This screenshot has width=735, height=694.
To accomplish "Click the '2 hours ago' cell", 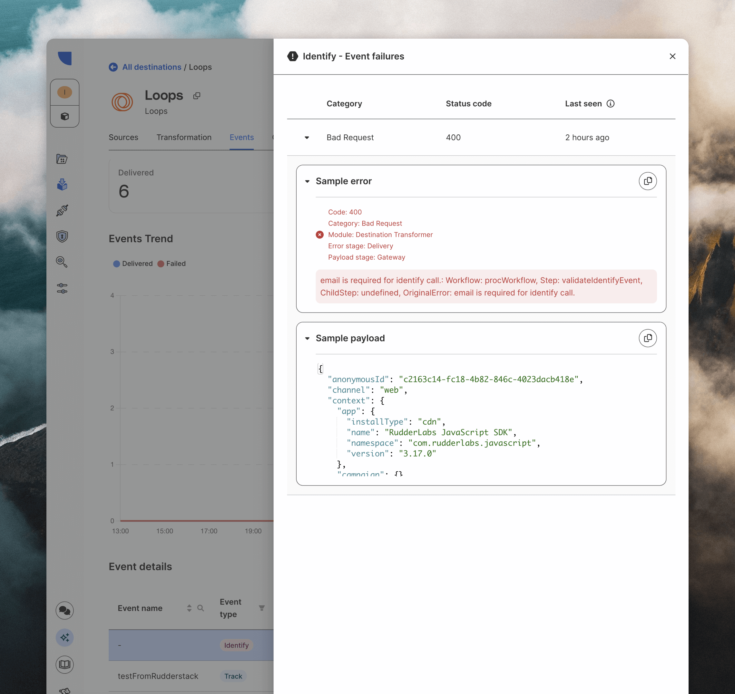I will 587,137.
